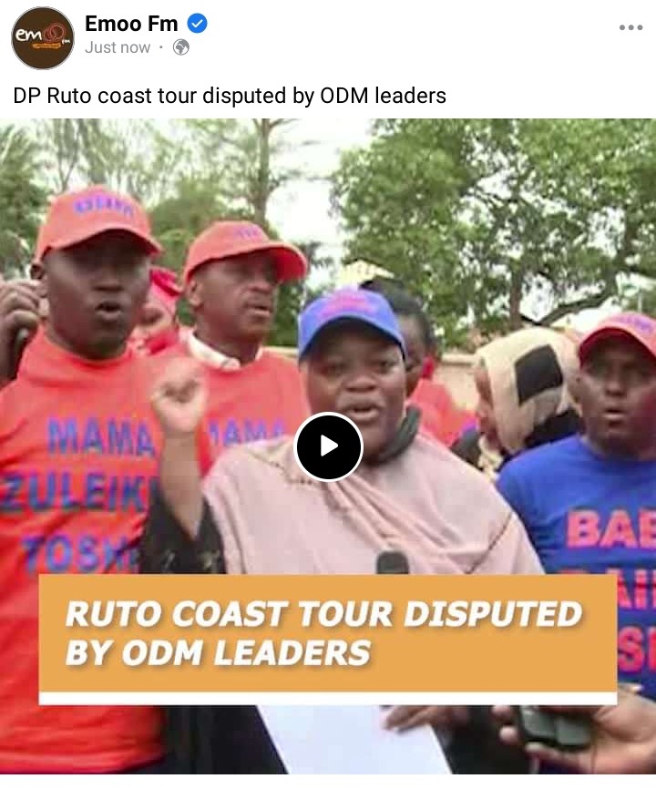
Task: Click the orange 'Ruto Coast Tour Disputed' banner
Action: coord(327,633)
